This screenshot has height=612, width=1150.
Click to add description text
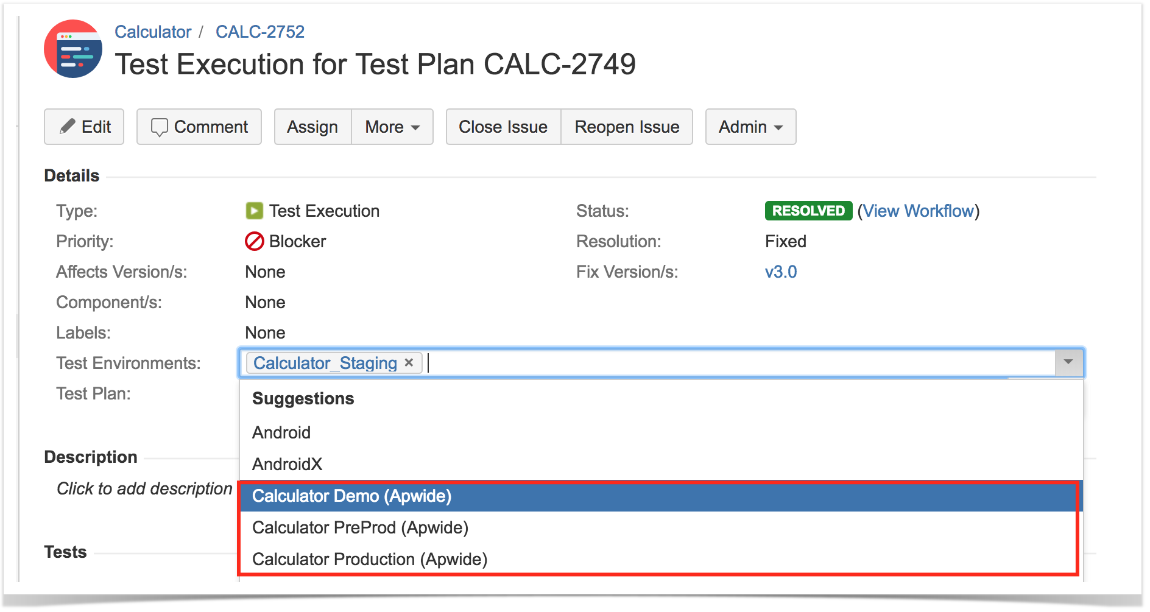point(144,488)
